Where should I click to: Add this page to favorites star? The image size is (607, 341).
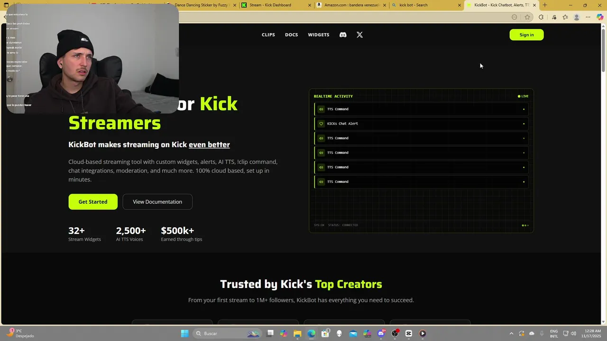tap(527, 17)
